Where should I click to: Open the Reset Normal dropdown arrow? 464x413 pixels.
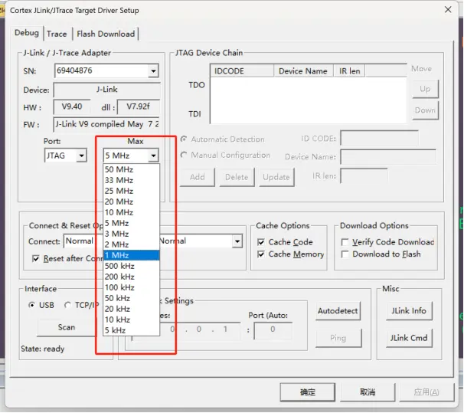point(237,241)
